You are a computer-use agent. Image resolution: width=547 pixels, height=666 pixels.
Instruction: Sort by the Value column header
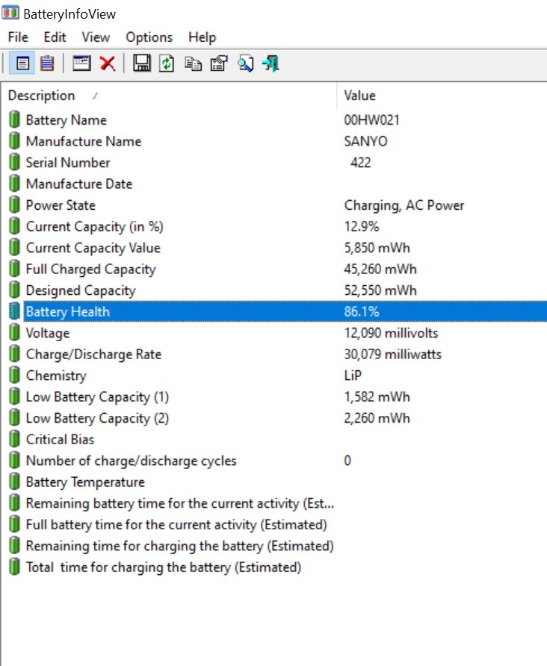[442, 96]
